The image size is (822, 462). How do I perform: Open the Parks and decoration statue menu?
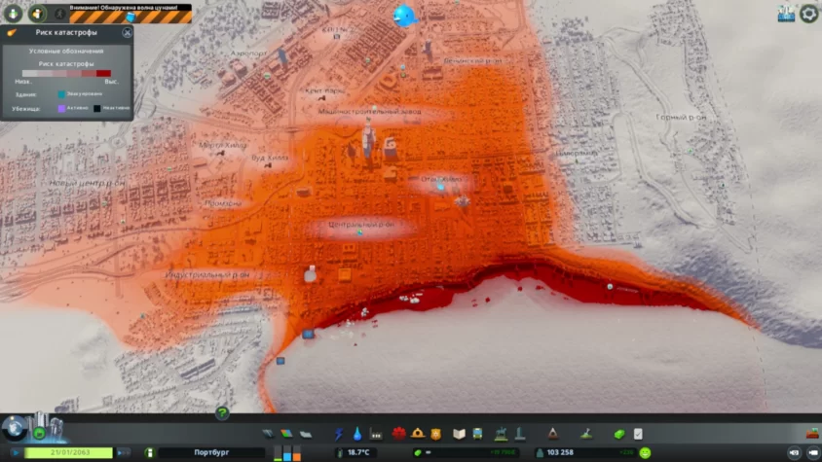[502, 433]
